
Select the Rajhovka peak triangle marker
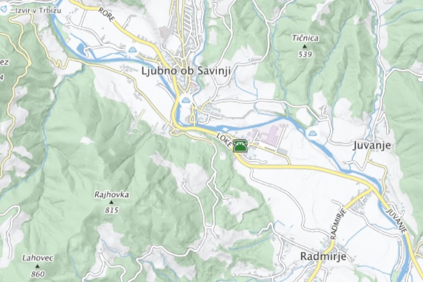coord(111,202)
